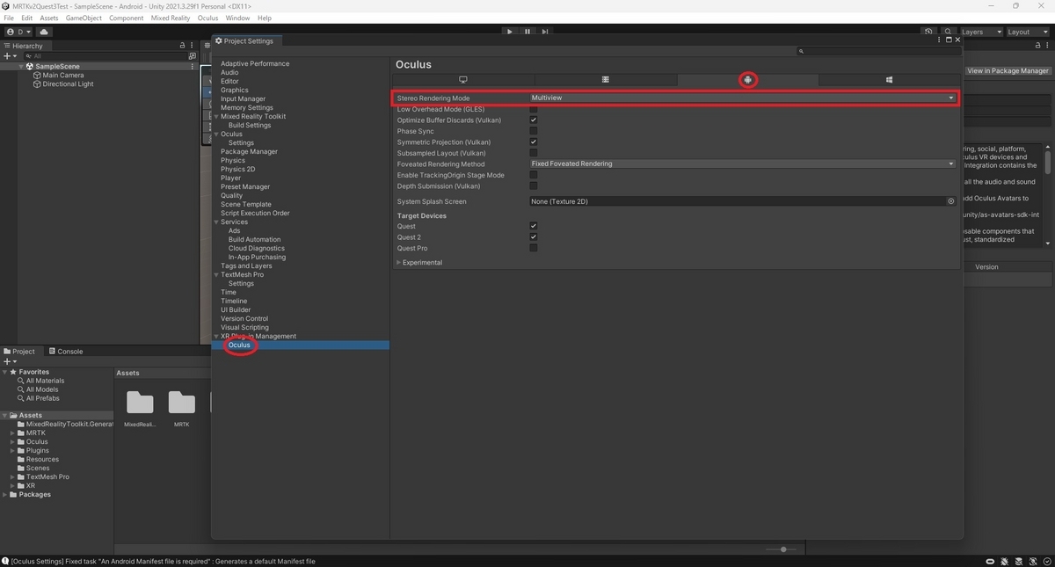Click the global search magnifier icon
Viewport: 1055px width, 567px height.
pyautogui.click(x=949, y=32)
